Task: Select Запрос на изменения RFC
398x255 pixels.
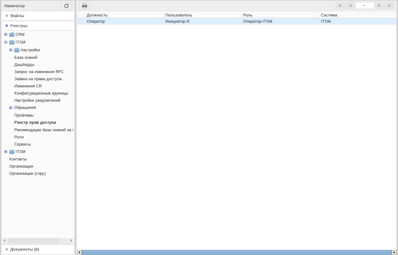Action: coord(39,72)
